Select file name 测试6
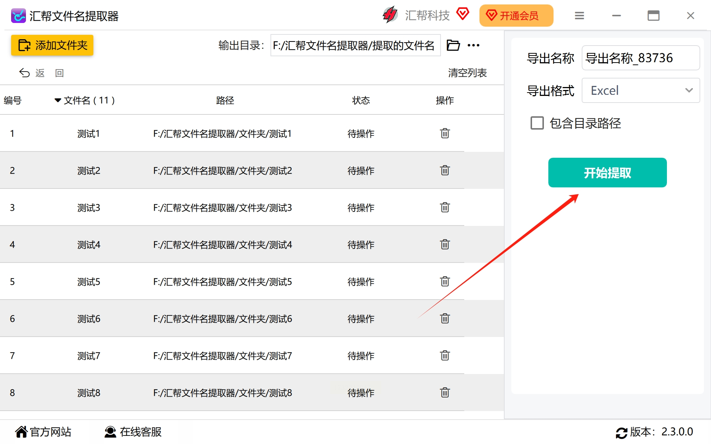This screenshot has width=711, height=444. [89, 319]
